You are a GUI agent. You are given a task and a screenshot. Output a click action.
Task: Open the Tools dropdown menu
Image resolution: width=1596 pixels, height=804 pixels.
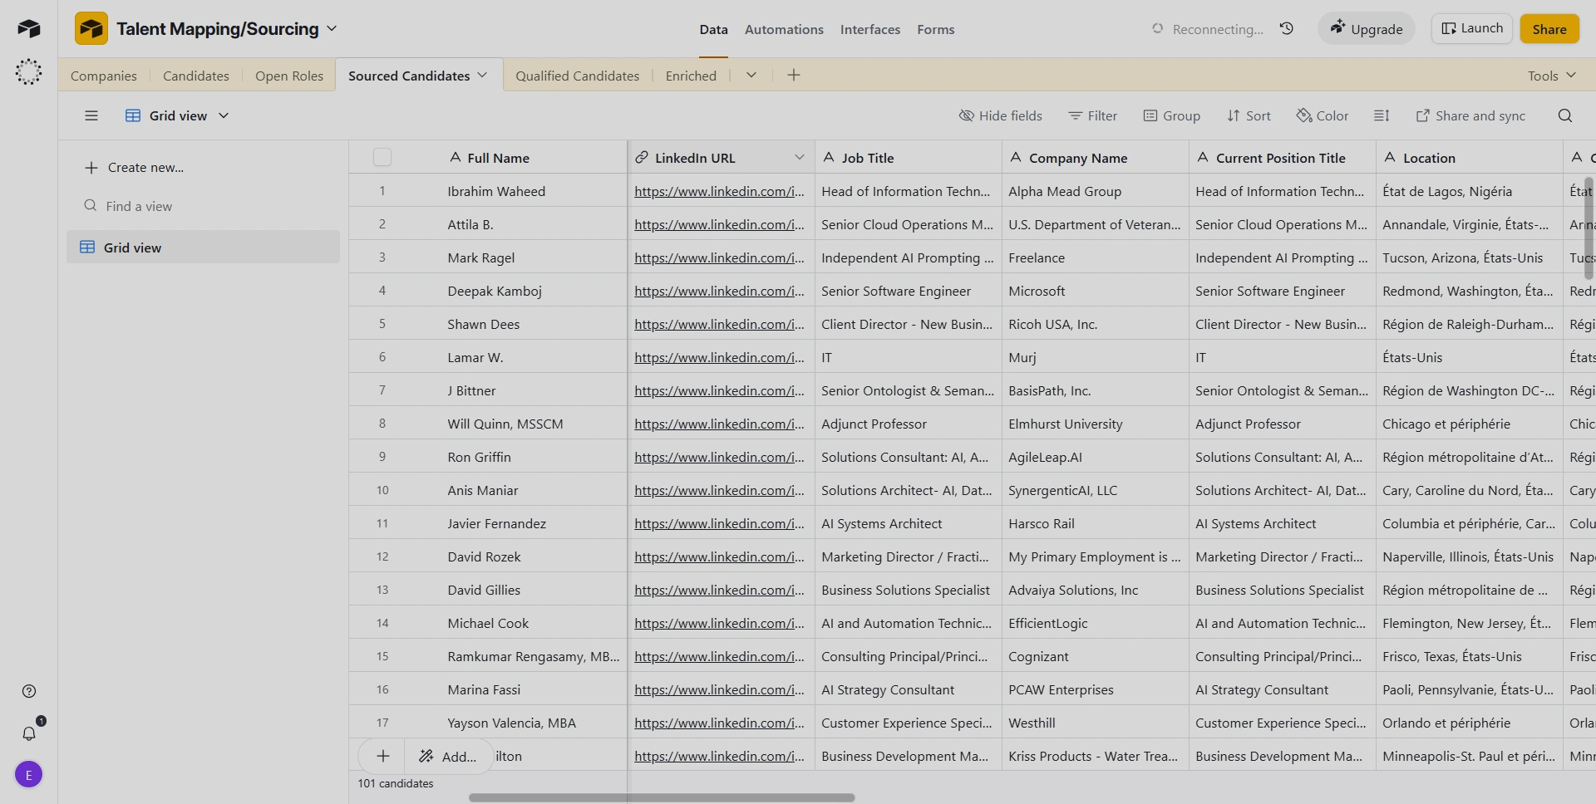click(x=1551, y=76)
